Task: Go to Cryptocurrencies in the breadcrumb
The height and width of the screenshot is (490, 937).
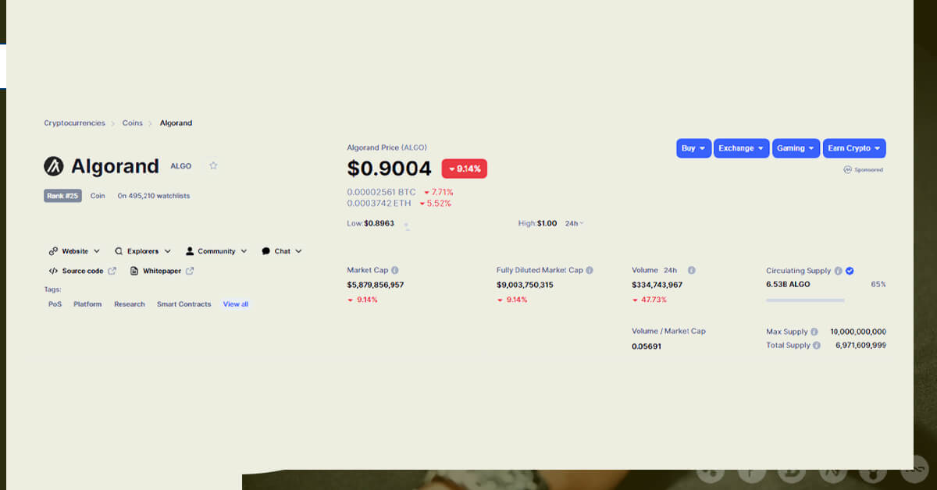Action: pos(74,123)
